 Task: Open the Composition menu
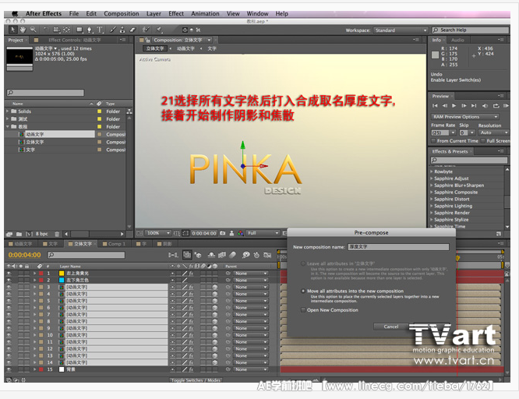[x=122, y=13]
